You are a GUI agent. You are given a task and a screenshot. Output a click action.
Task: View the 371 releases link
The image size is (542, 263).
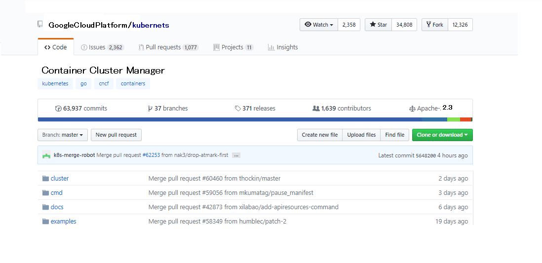255,109
